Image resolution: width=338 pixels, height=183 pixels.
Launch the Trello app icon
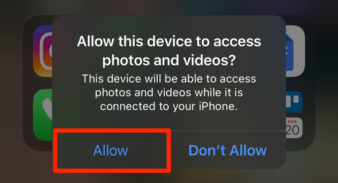coord(294,102)
